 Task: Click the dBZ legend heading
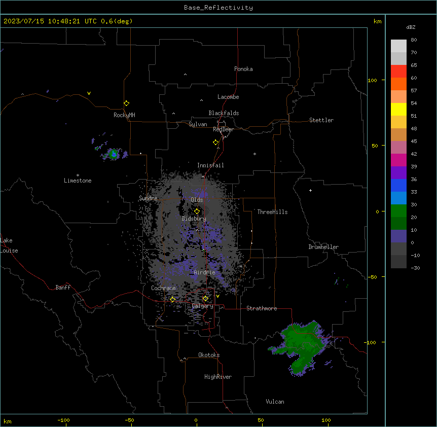point(411,27)
